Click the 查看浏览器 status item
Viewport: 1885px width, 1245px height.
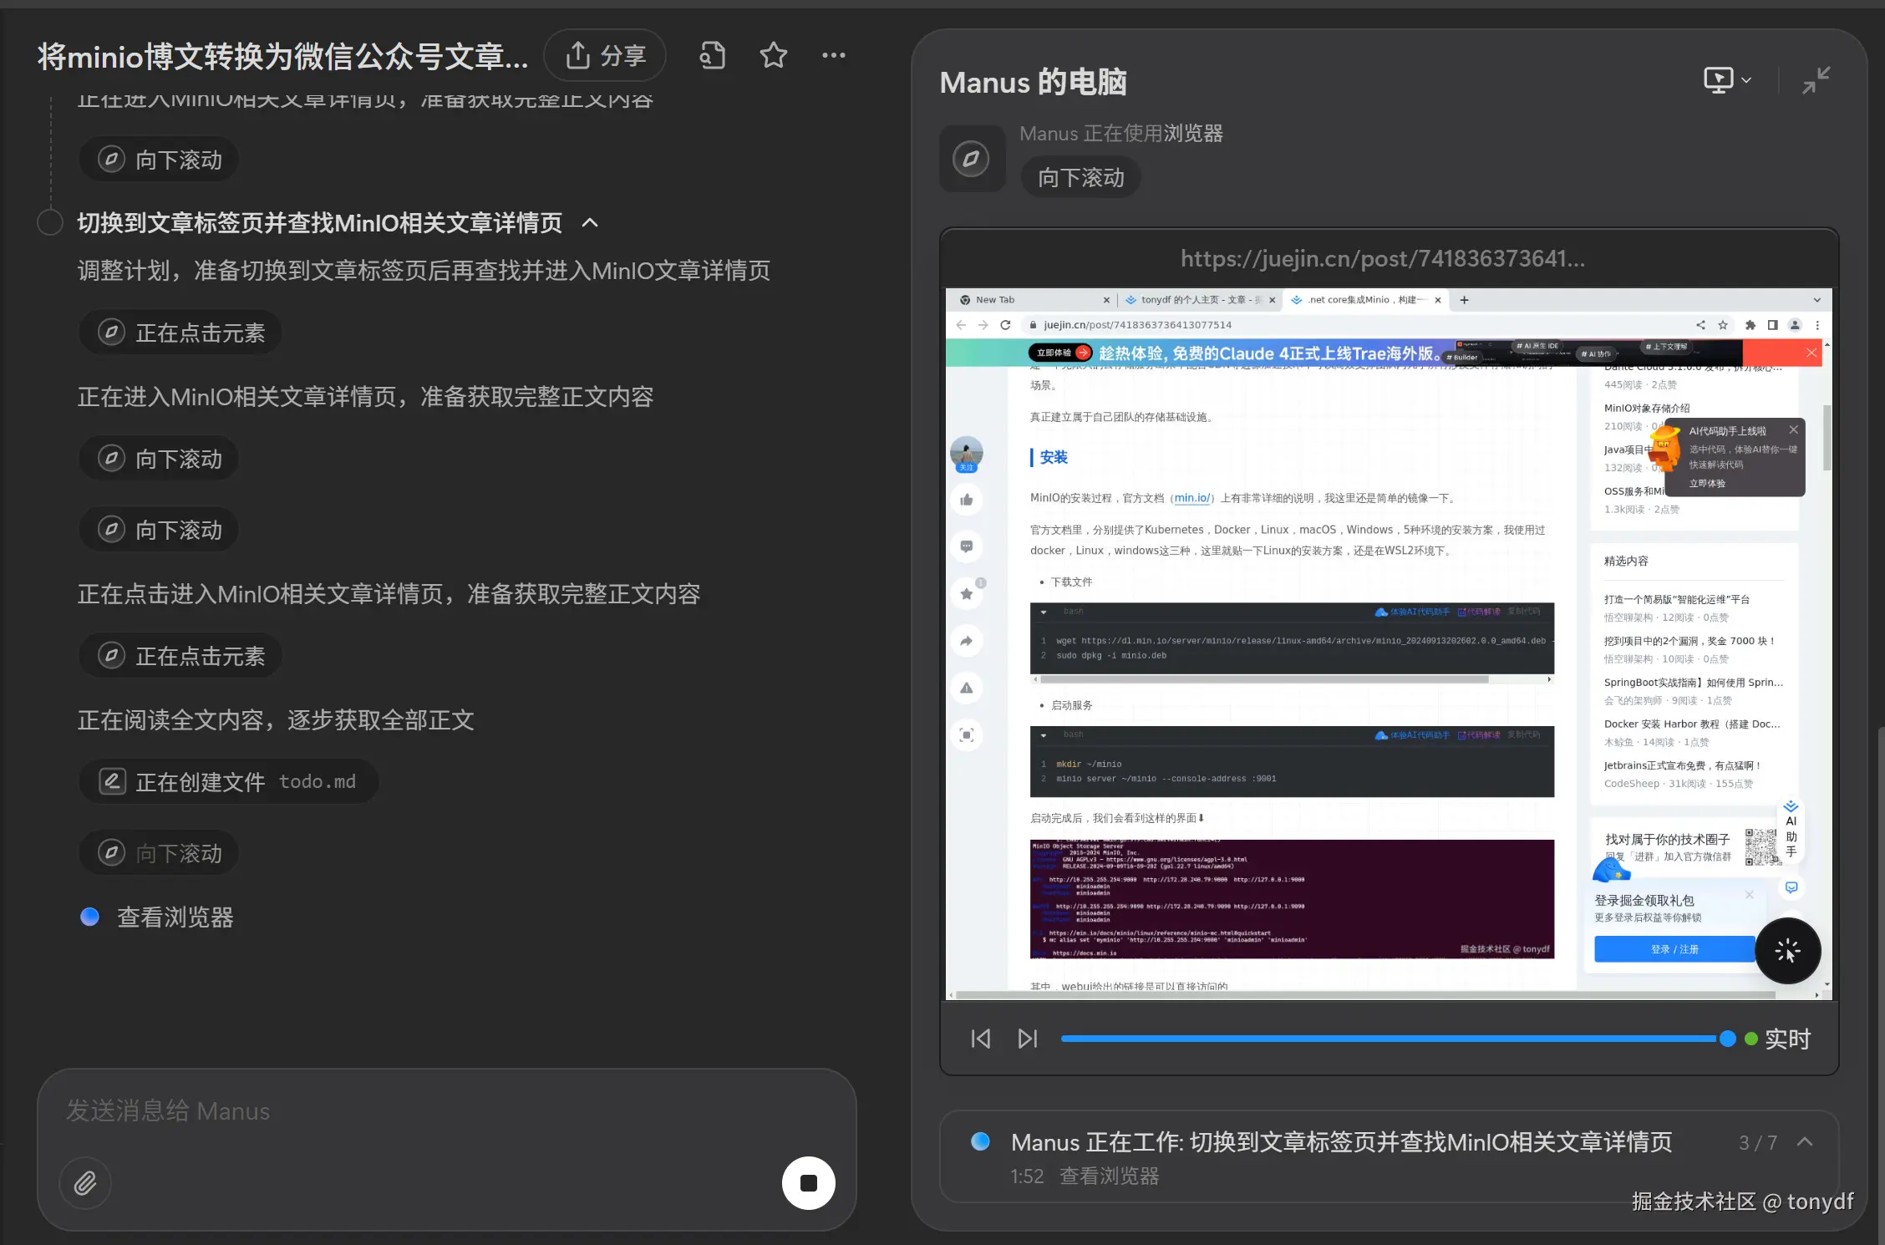click(175, 917)
